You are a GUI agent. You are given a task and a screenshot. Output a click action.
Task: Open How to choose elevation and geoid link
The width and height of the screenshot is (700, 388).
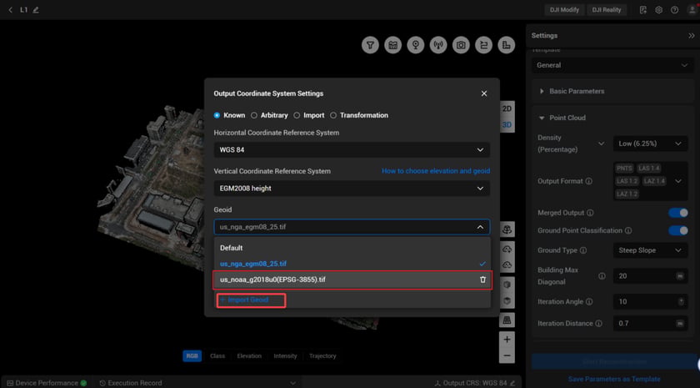point(436,171)
